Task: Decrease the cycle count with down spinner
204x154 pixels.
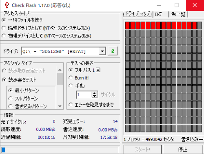Action: point(94,96)
